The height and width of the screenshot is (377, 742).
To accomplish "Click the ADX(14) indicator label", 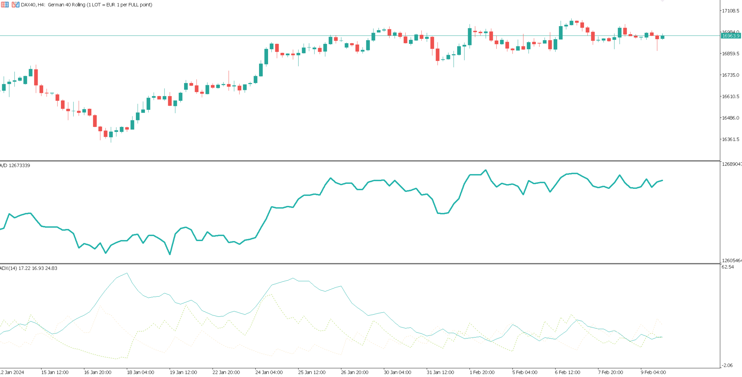I will 29,268.
